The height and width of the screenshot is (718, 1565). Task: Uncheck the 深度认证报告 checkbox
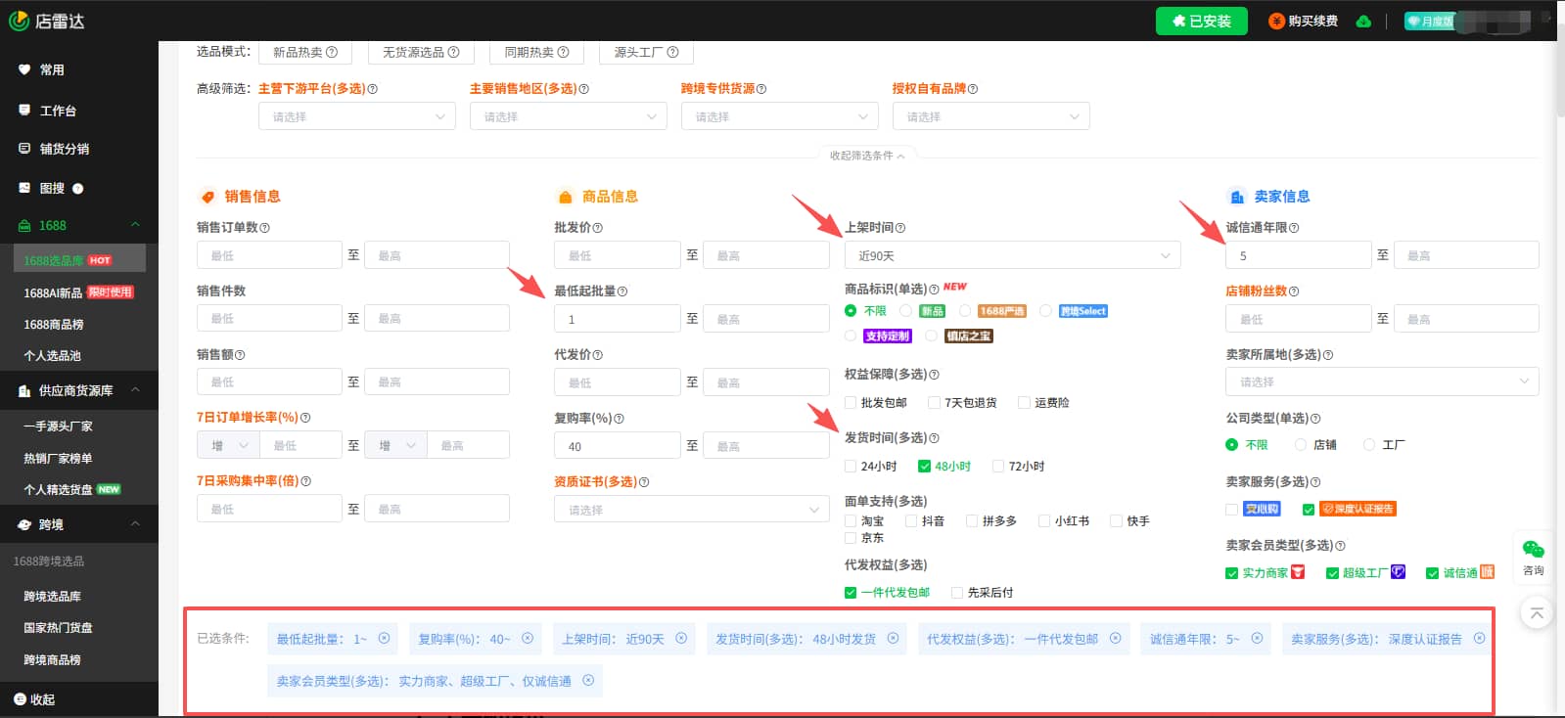1309,510
